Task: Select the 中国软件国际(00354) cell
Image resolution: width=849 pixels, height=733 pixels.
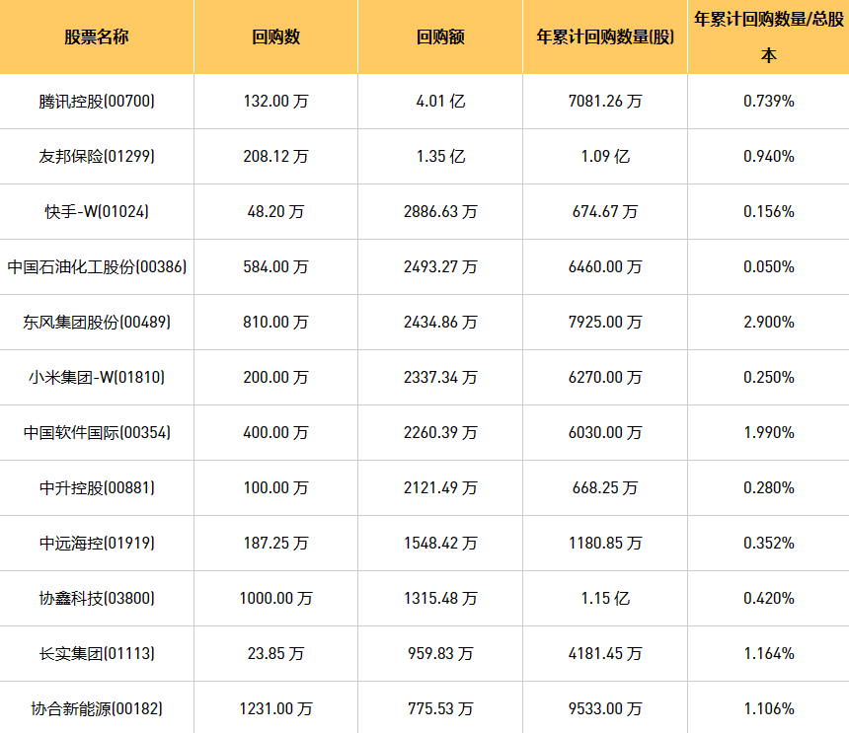Action: 97,432
